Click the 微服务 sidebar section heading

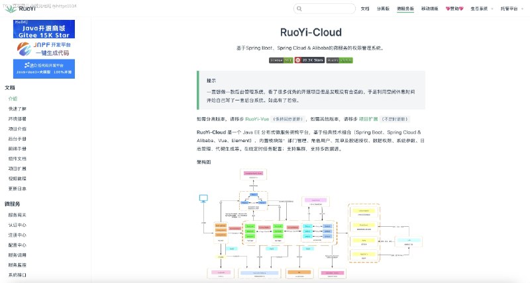point(13,204)
